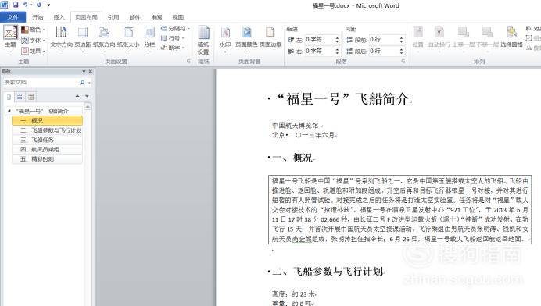Viewport: 541px width, 306px height.
Task: Click the Word application icon in title bar
Action: [x=4, y=5]
